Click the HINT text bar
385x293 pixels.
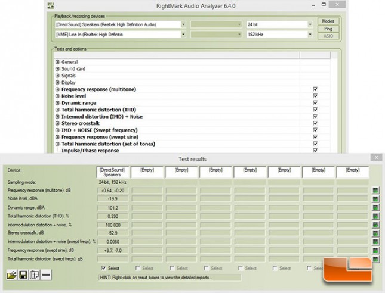tap(170, 278)
